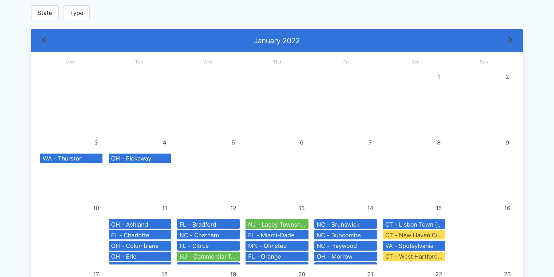
Task: Click the NC - Chatham event
Action: coord(208,235)
